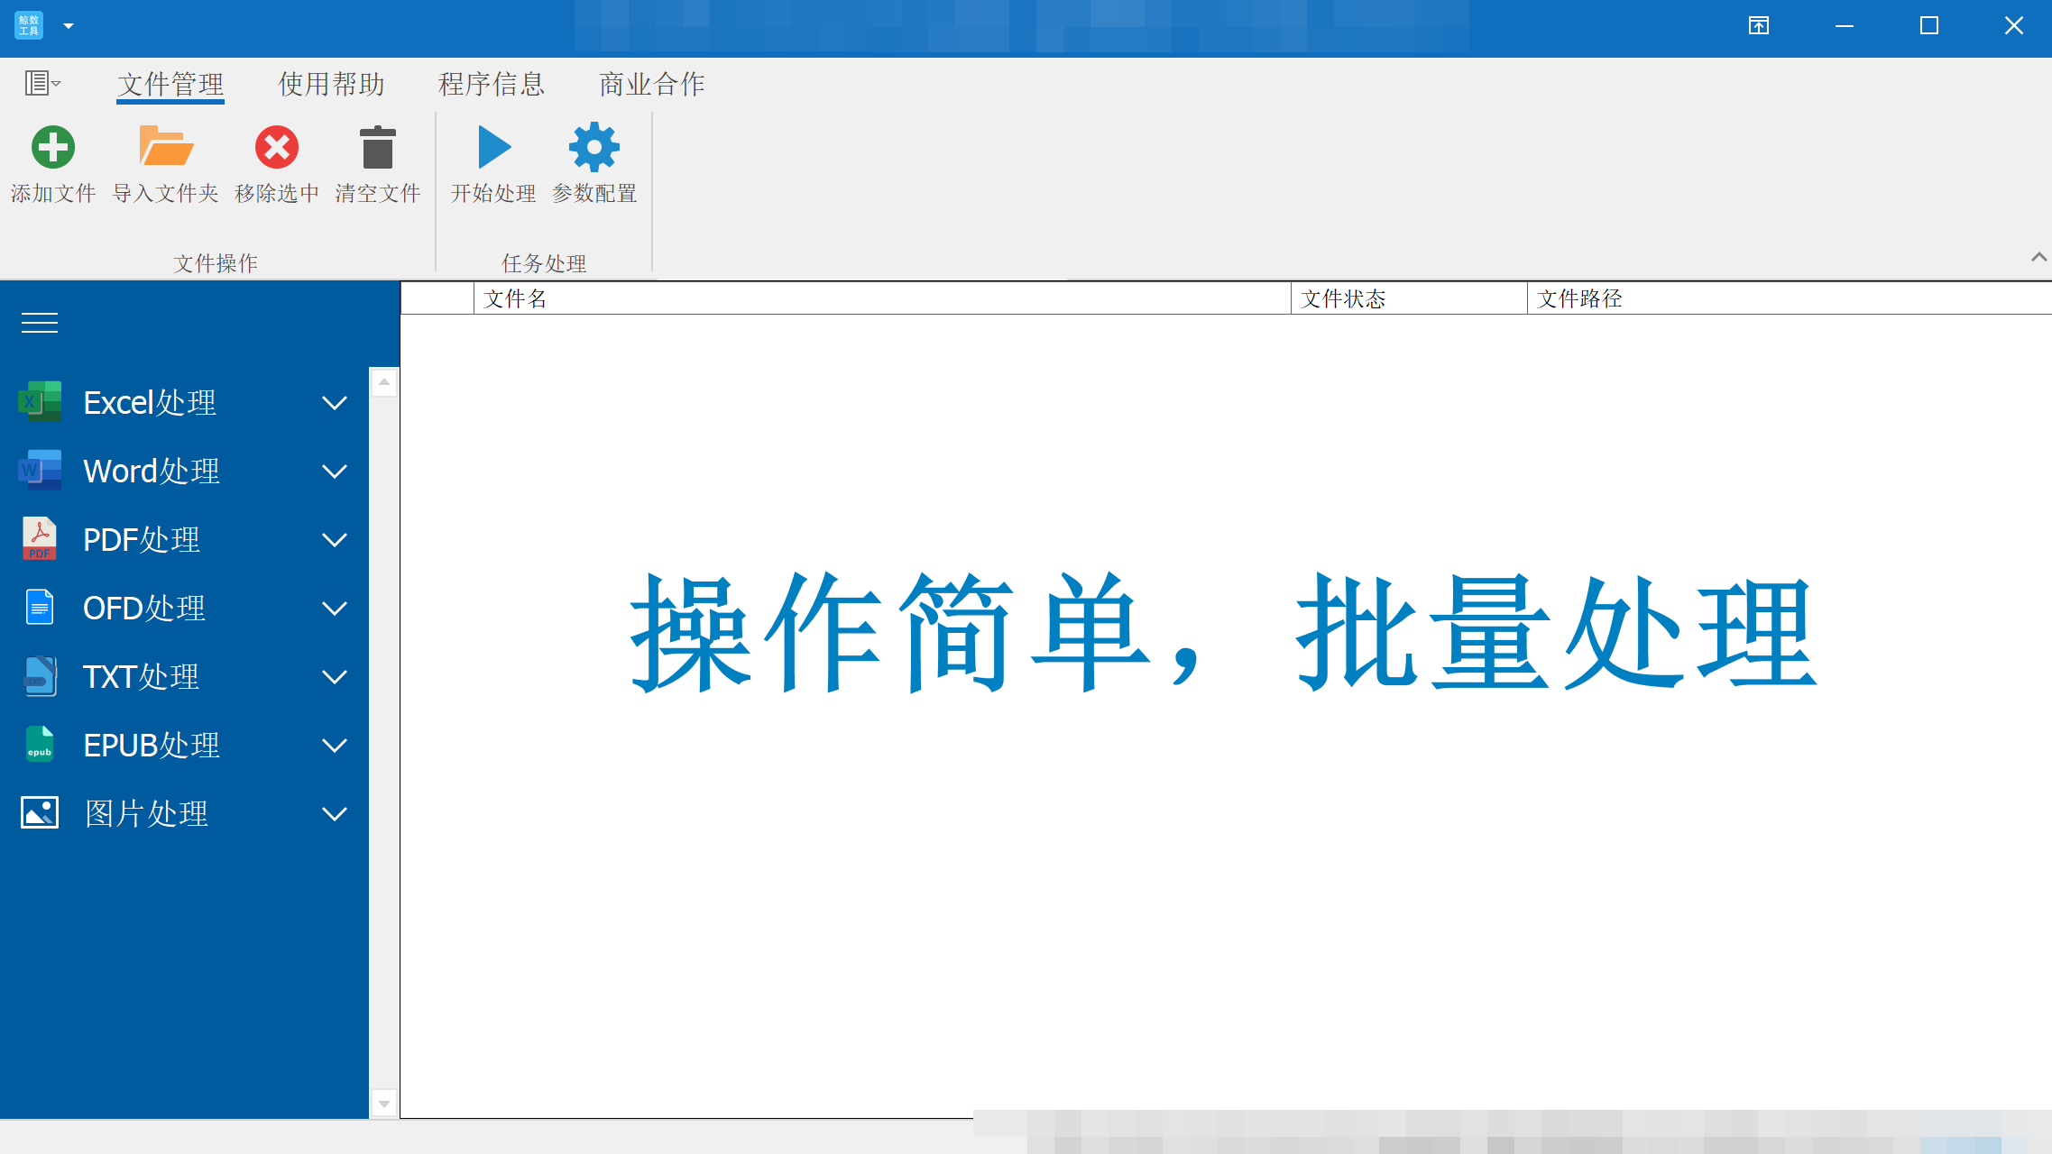Expand the EPUB处理 chevron

pos(335,746)
